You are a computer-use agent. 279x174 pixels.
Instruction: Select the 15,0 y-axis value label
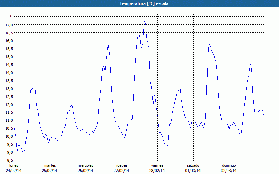point(9,56)
